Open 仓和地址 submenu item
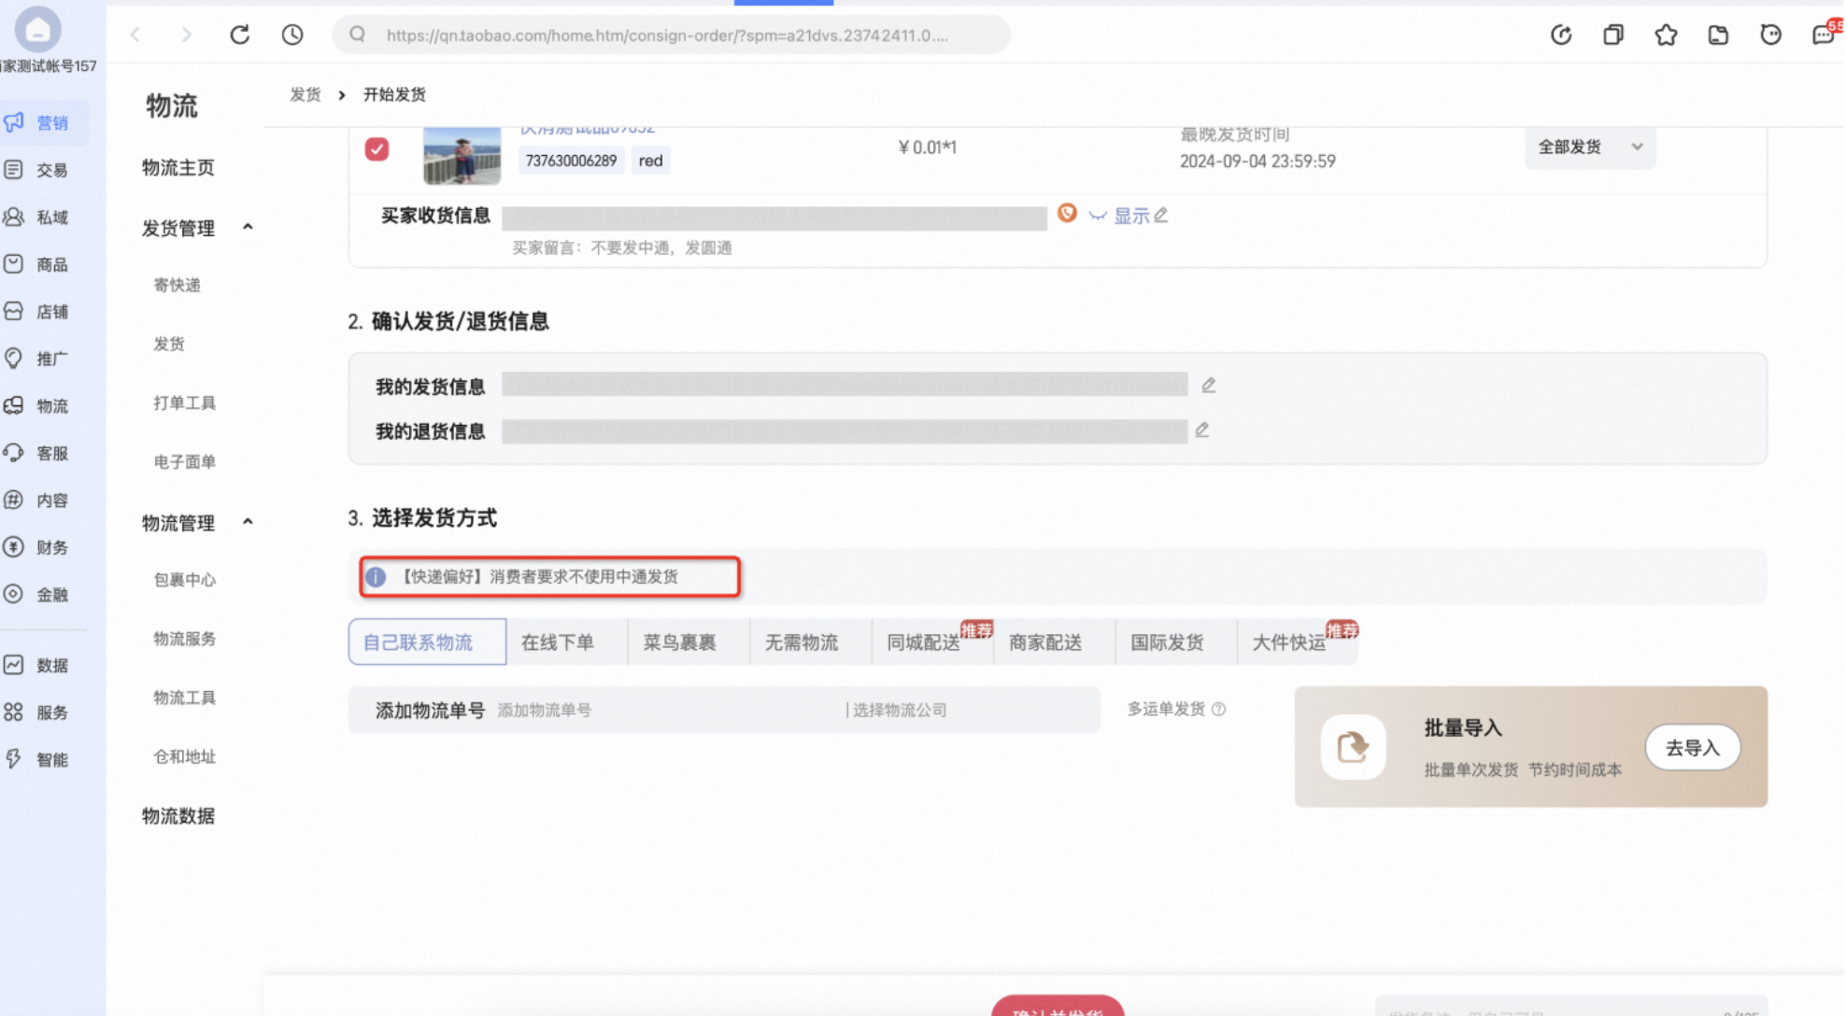 (184, 756)
